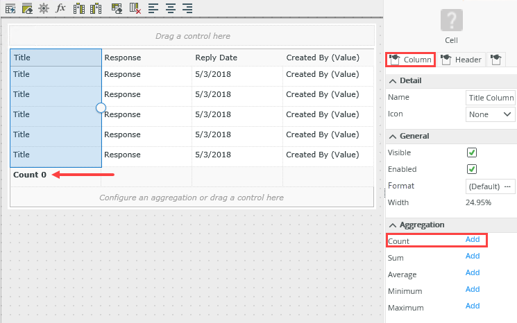Click insert column to the right icon
This screenshot has height=323, width=517.
pos(96,8)
